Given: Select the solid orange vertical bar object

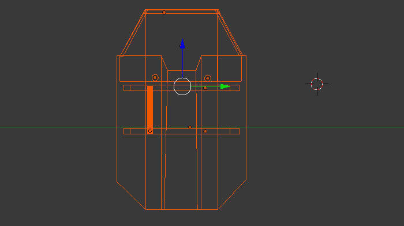Looking at the screenshot, I should coord(150,110).
